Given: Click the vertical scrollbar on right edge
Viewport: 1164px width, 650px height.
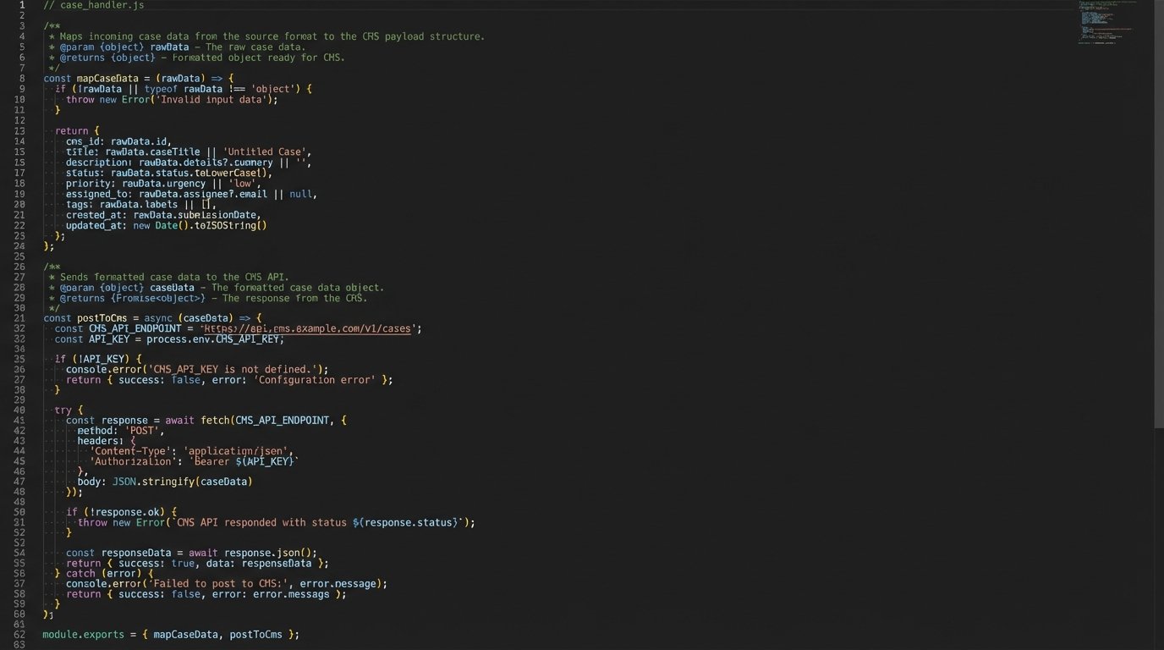Looking at the screenshot, I should click(x=1158, y=212).
